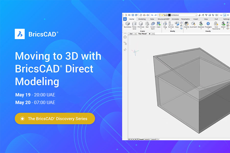Open the Structure tree panel icon in sidebar
Screen dimensions: 230x153
click(125, 43)
